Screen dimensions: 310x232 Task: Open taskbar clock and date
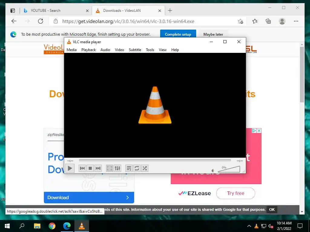coord(284,226)
